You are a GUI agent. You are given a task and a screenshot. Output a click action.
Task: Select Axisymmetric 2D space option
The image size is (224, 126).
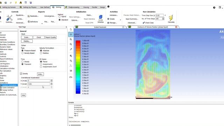point(41,64)
